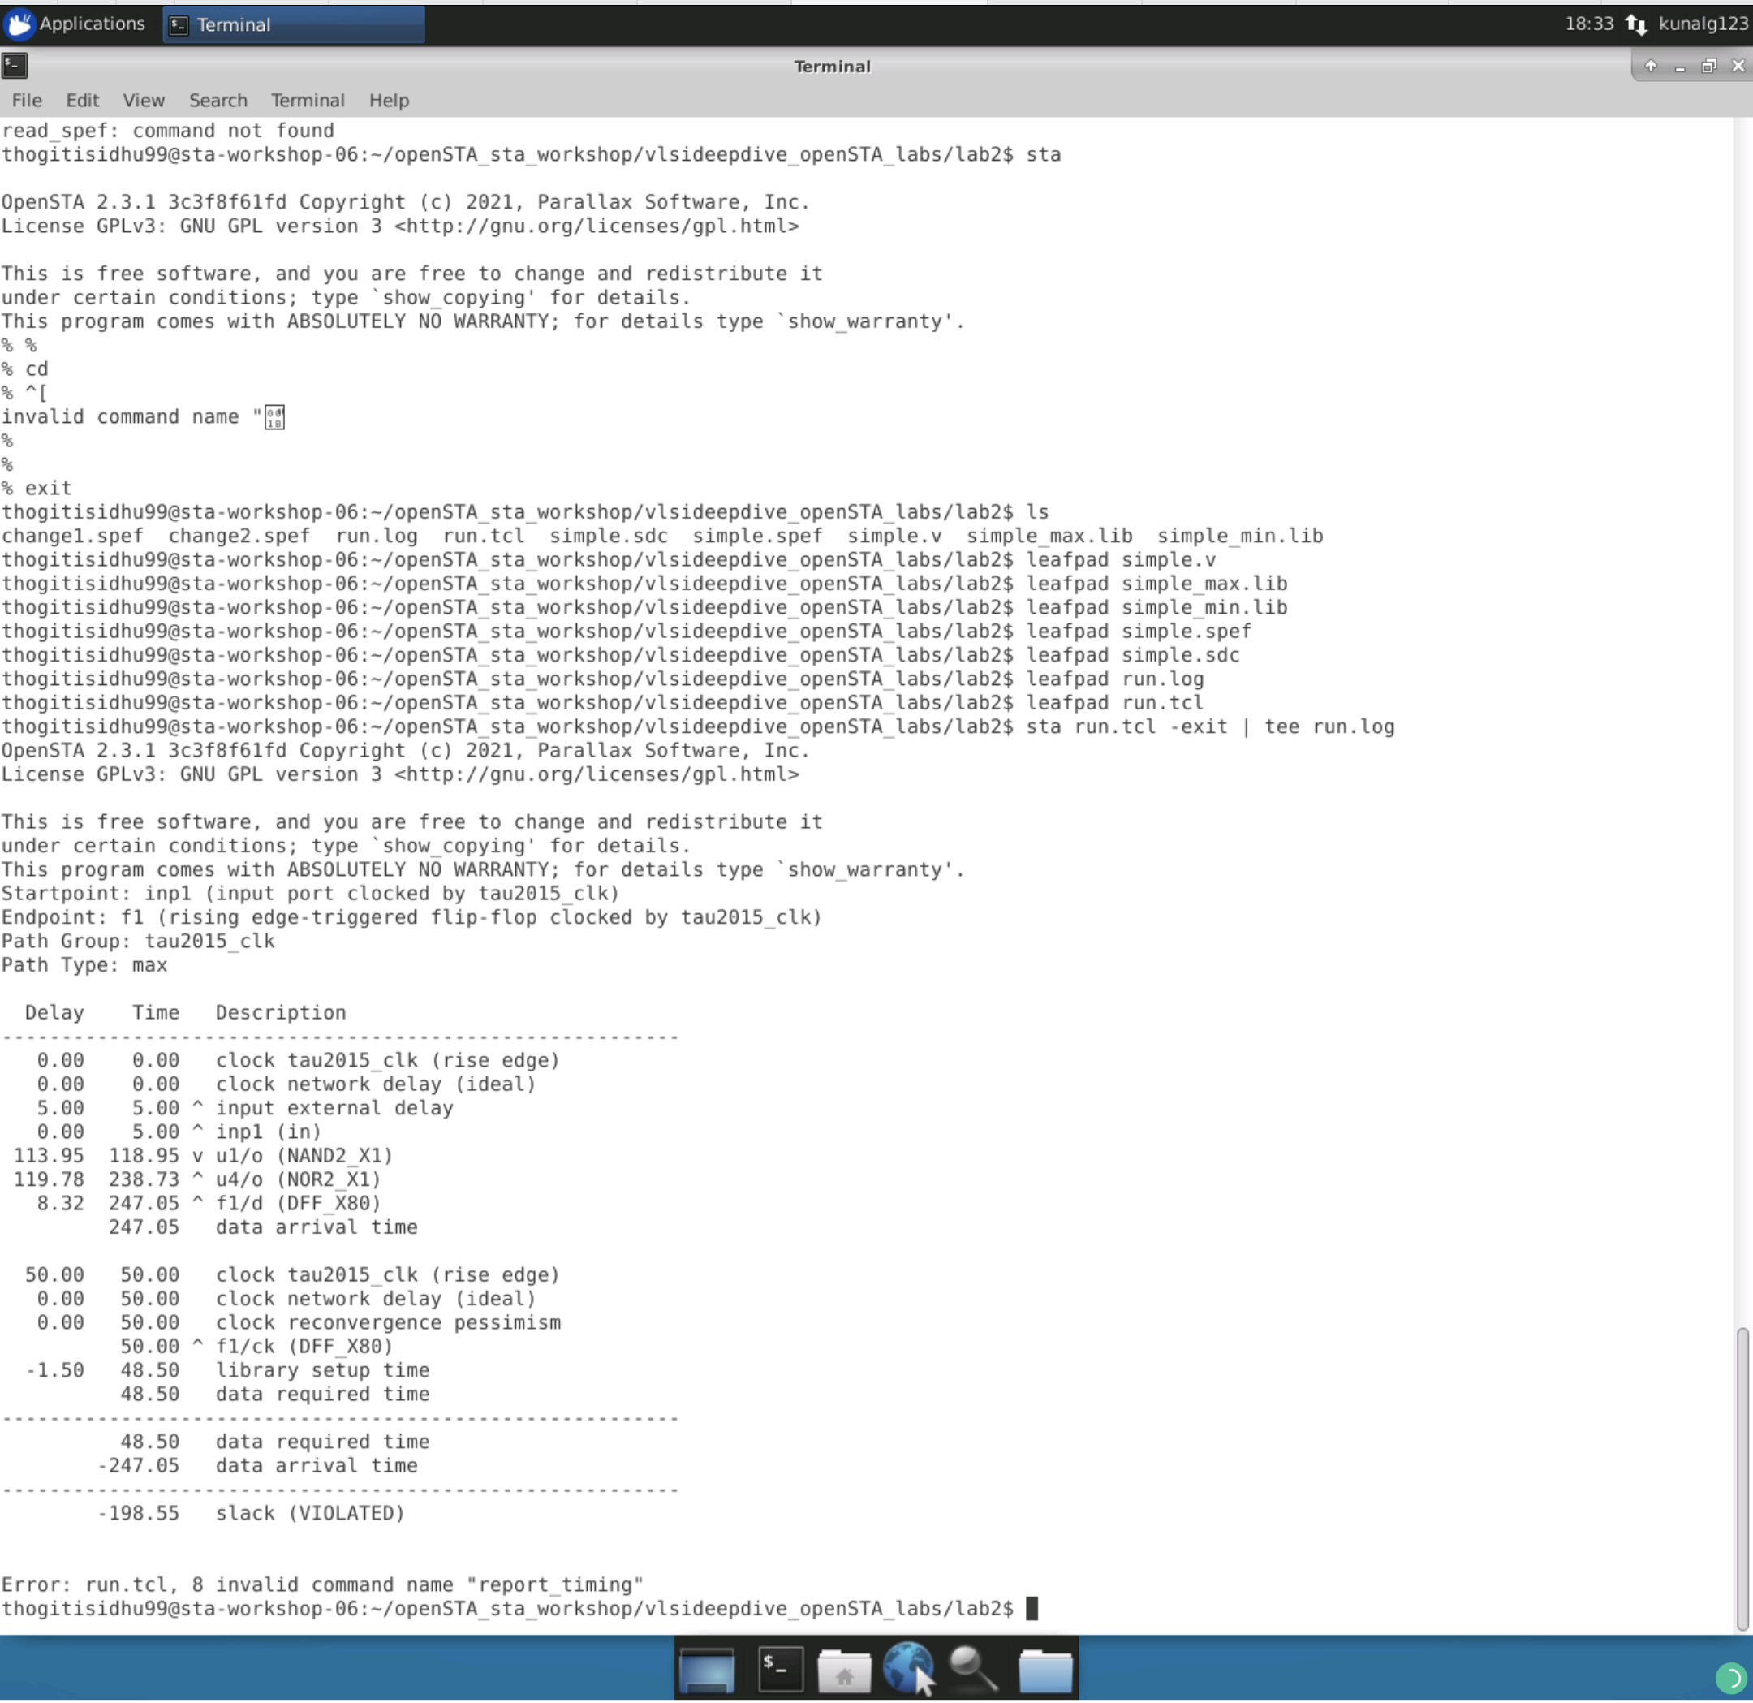Screen dimensions: 1753x1703
Task: Click the network activity arrows in the top bar
Action: tap(1638, 24)
